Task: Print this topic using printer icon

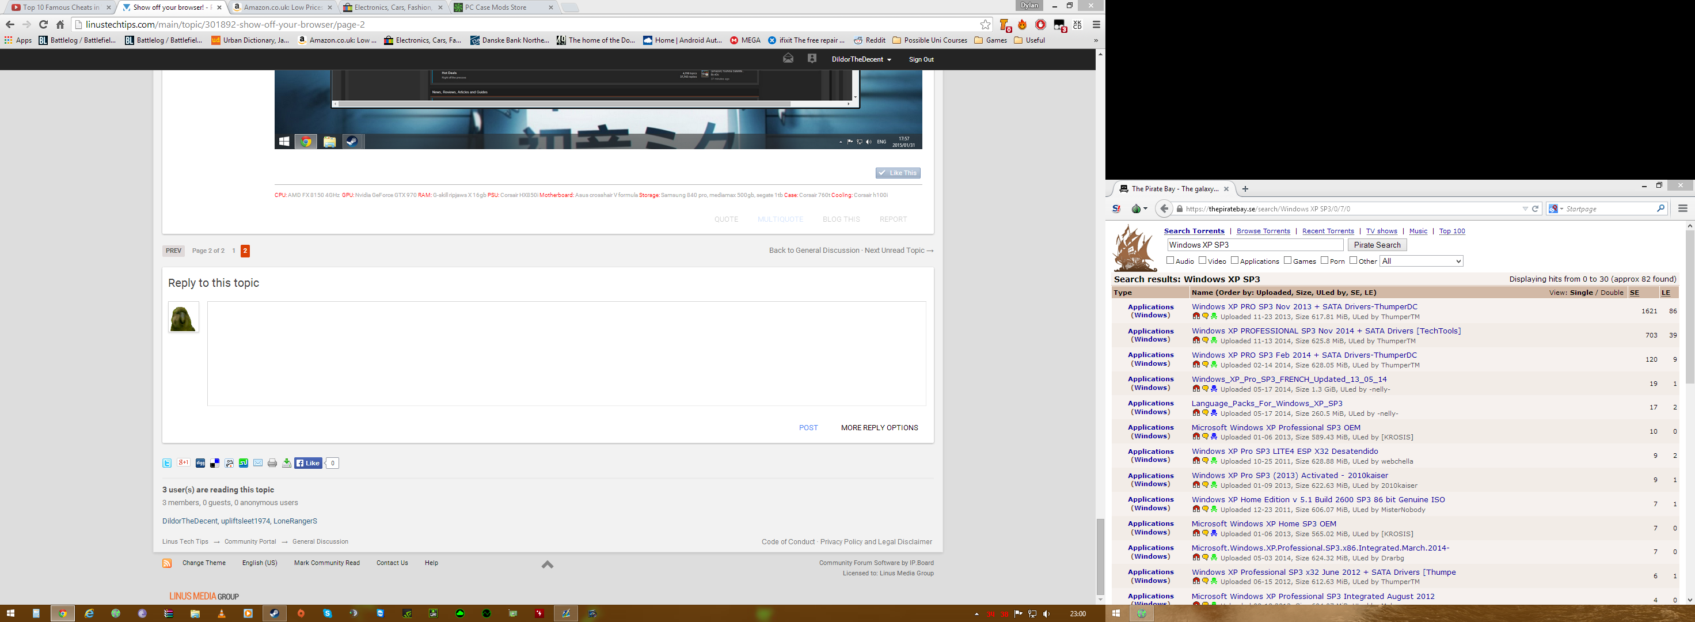Action: point(272,464)
